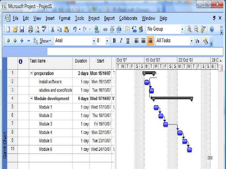Click the 6 days duration cell
226x169 pixels.
click(x=81, y=99)
